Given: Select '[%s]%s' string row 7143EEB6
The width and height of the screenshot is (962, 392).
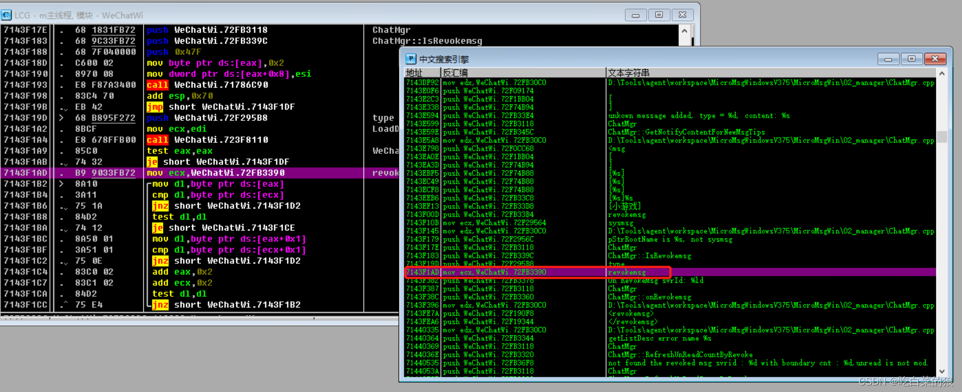Looking at the screenshot, I should [670, 198].
